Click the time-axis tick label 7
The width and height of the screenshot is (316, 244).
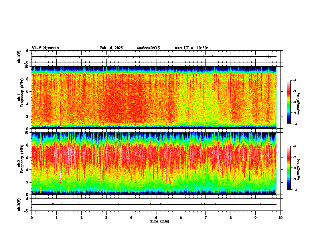tap(206, 218)
